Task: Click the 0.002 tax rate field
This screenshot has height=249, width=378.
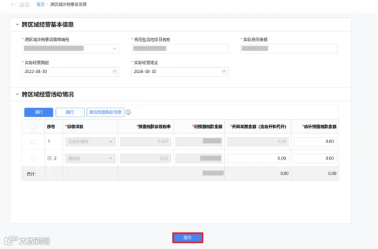Action: [145, 141]
